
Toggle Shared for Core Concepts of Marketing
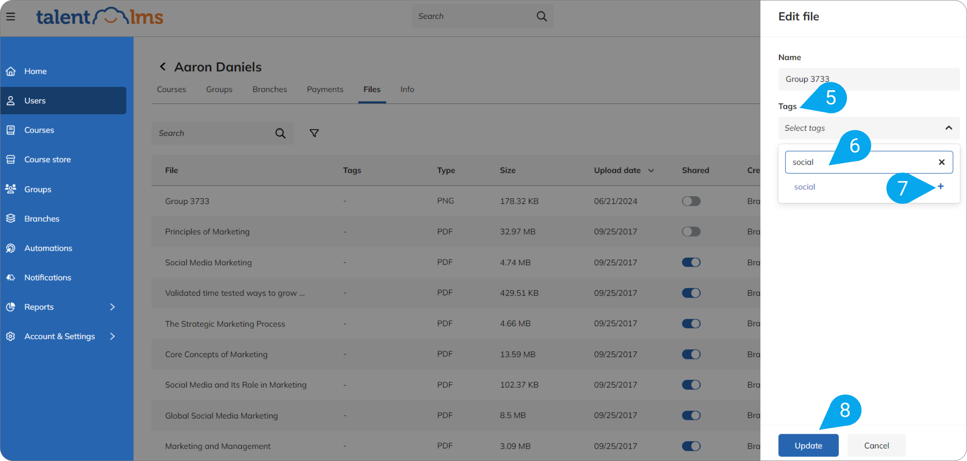691,354
